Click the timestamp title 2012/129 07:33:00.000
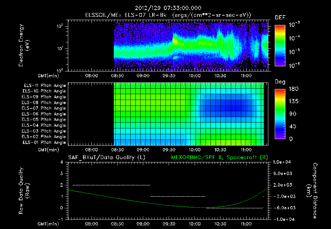This screenshot has height=229, width=331. pos(168,8)
